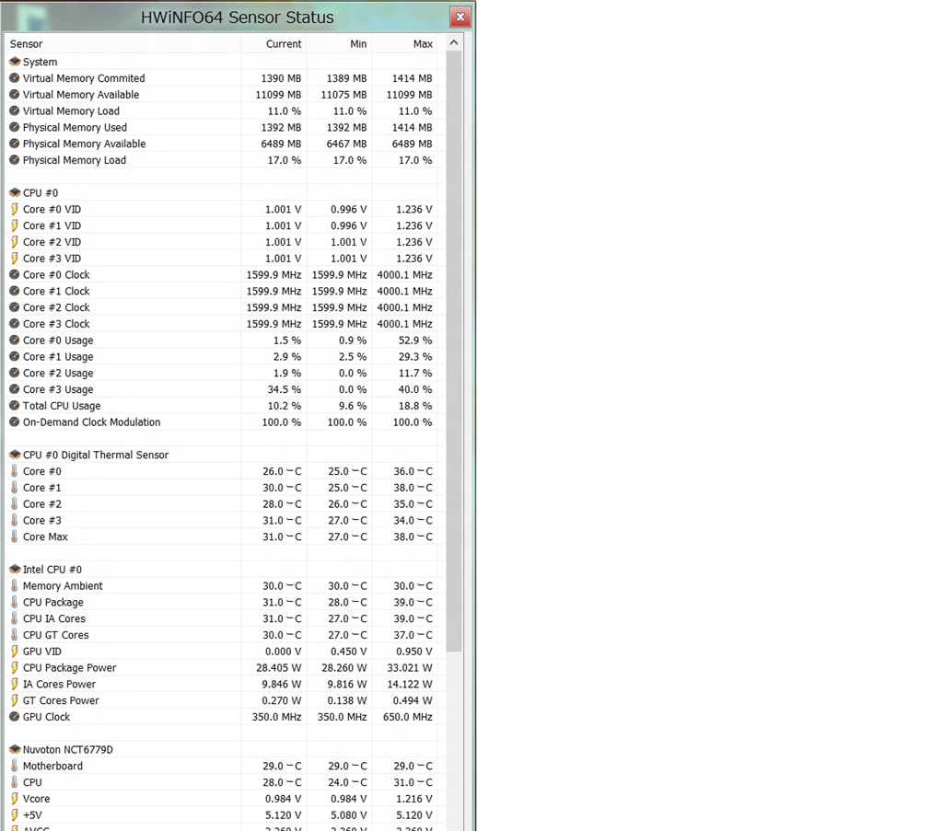Click the Intel CPU #0 group icon

tap(15, 570)
